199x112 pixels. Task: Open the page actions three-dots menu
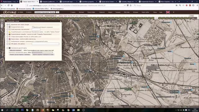pyautogui.click(x=125, y=5)
